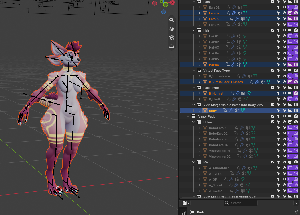Collapse the Virtual Face Type collection
The image size is (300, 215).
pyautogui.click(x=194, y=71)
